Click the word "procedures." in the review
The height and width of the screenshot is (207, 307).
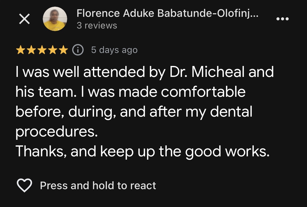click(x=57, y=132)
